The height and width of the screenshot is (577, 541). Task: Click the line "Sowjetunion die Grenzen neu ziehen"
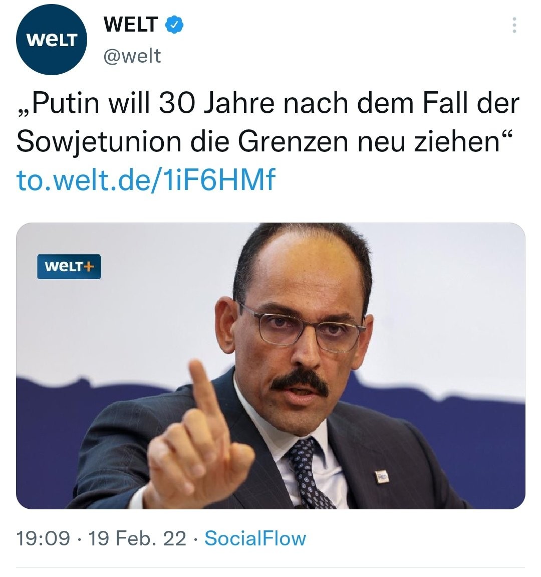click(264, 142)
